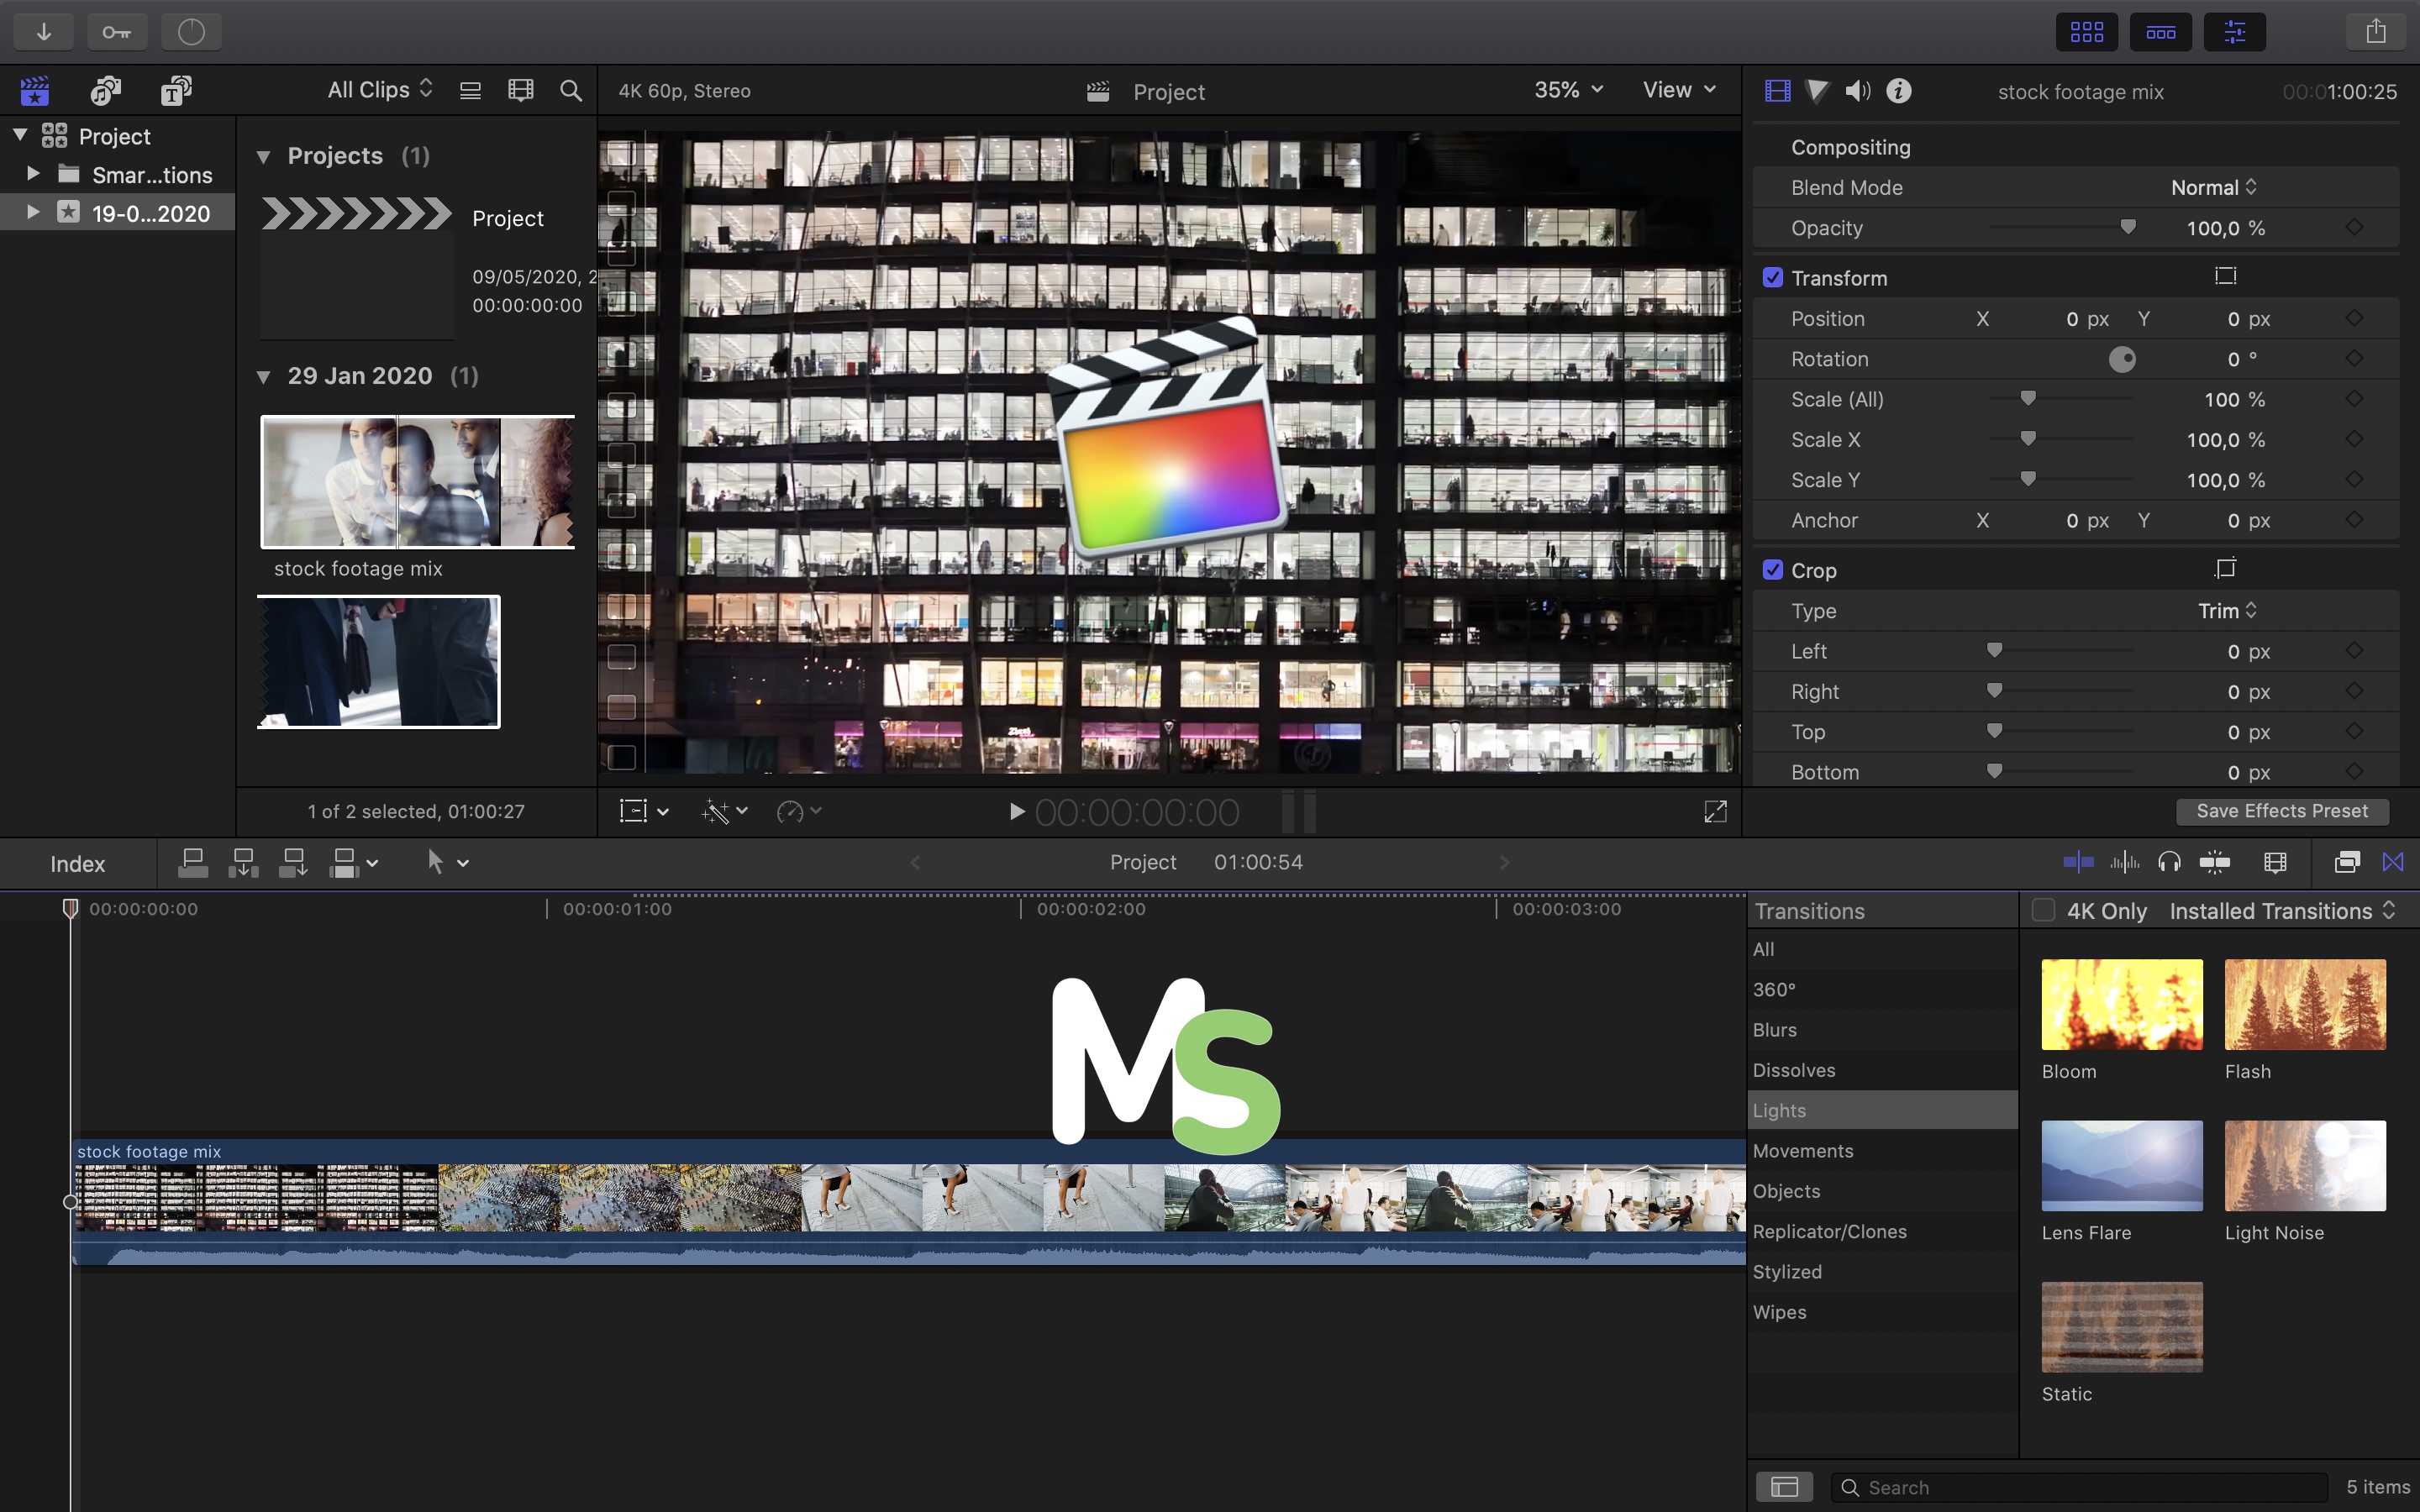
Task: Add keyframe for Position
Action: 2355,318
